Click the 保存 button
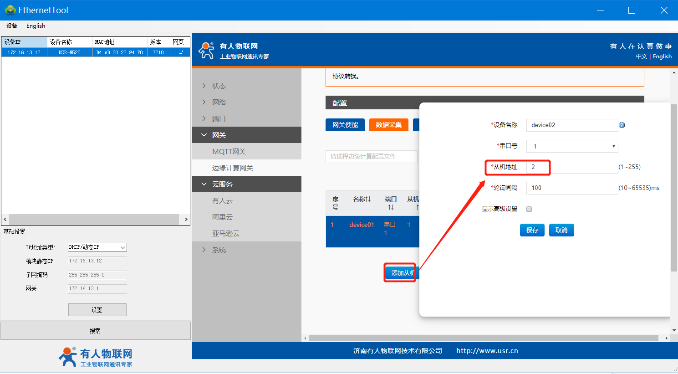 (x=532, y=230)
